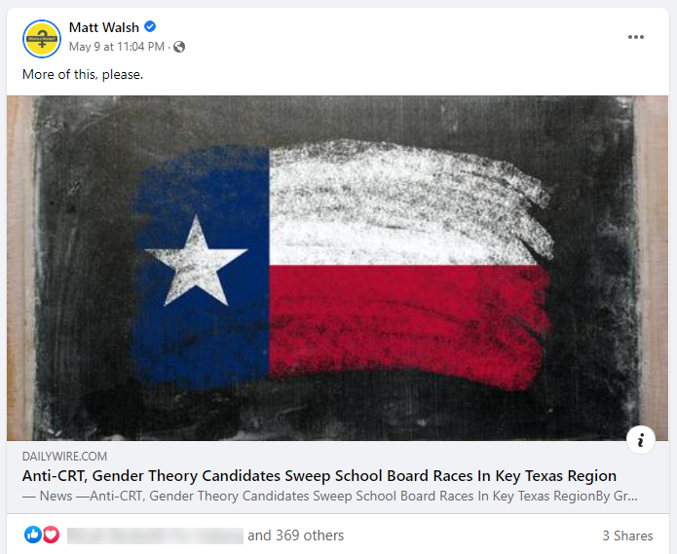The width and height of the screenshot is (677, 554).
Task: Click the caption 'More of this, please.'
Action: (x=83, y=74)
